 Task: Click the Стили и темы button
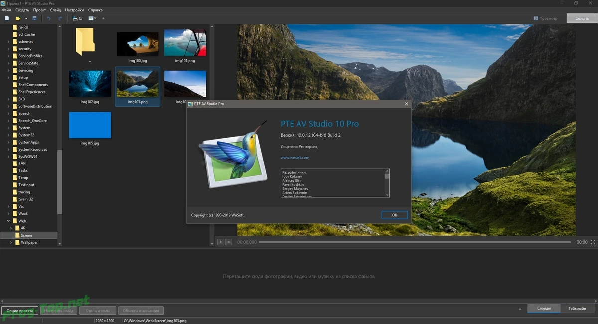pyautogui.click(x=98, y=310)
